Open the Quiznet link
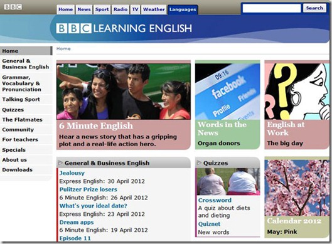 tap(209, 224)
